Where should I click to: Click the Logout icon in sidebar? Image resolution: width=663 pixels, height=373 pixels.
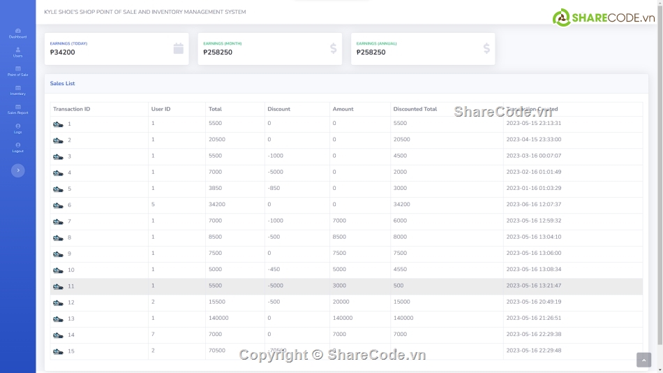[x=17, y=145]
